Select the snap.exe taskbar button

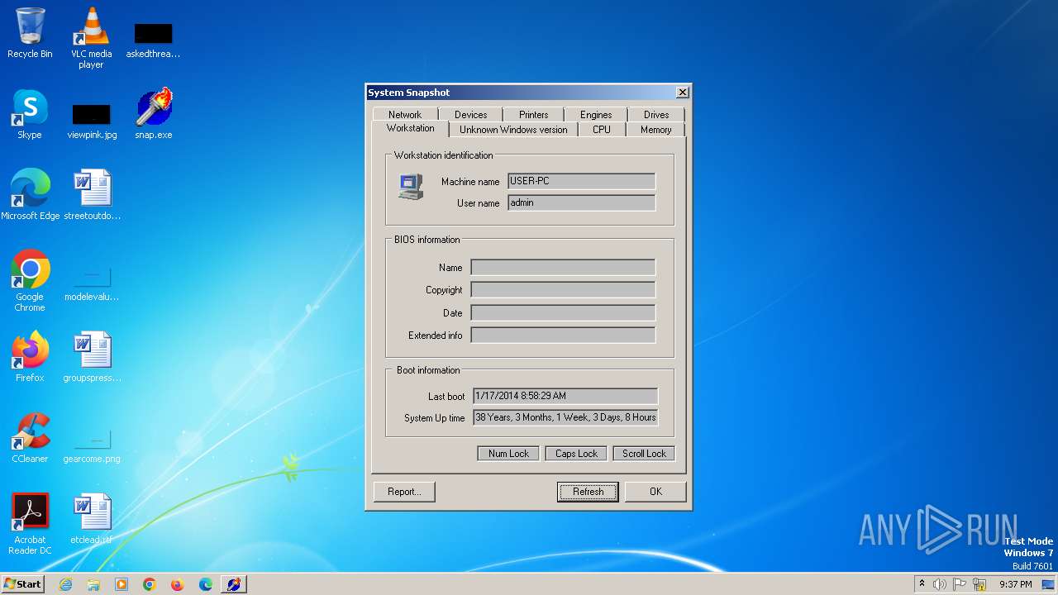tap(234, 584)
